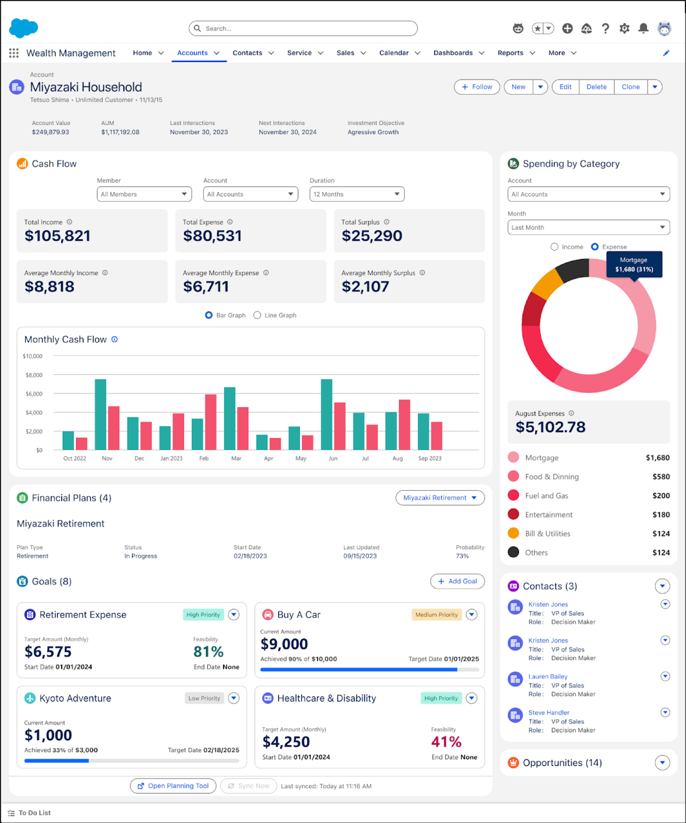Open the Duration 12 Months dropdown
This screenshot has height=823, width=686.
pos(357,194)
